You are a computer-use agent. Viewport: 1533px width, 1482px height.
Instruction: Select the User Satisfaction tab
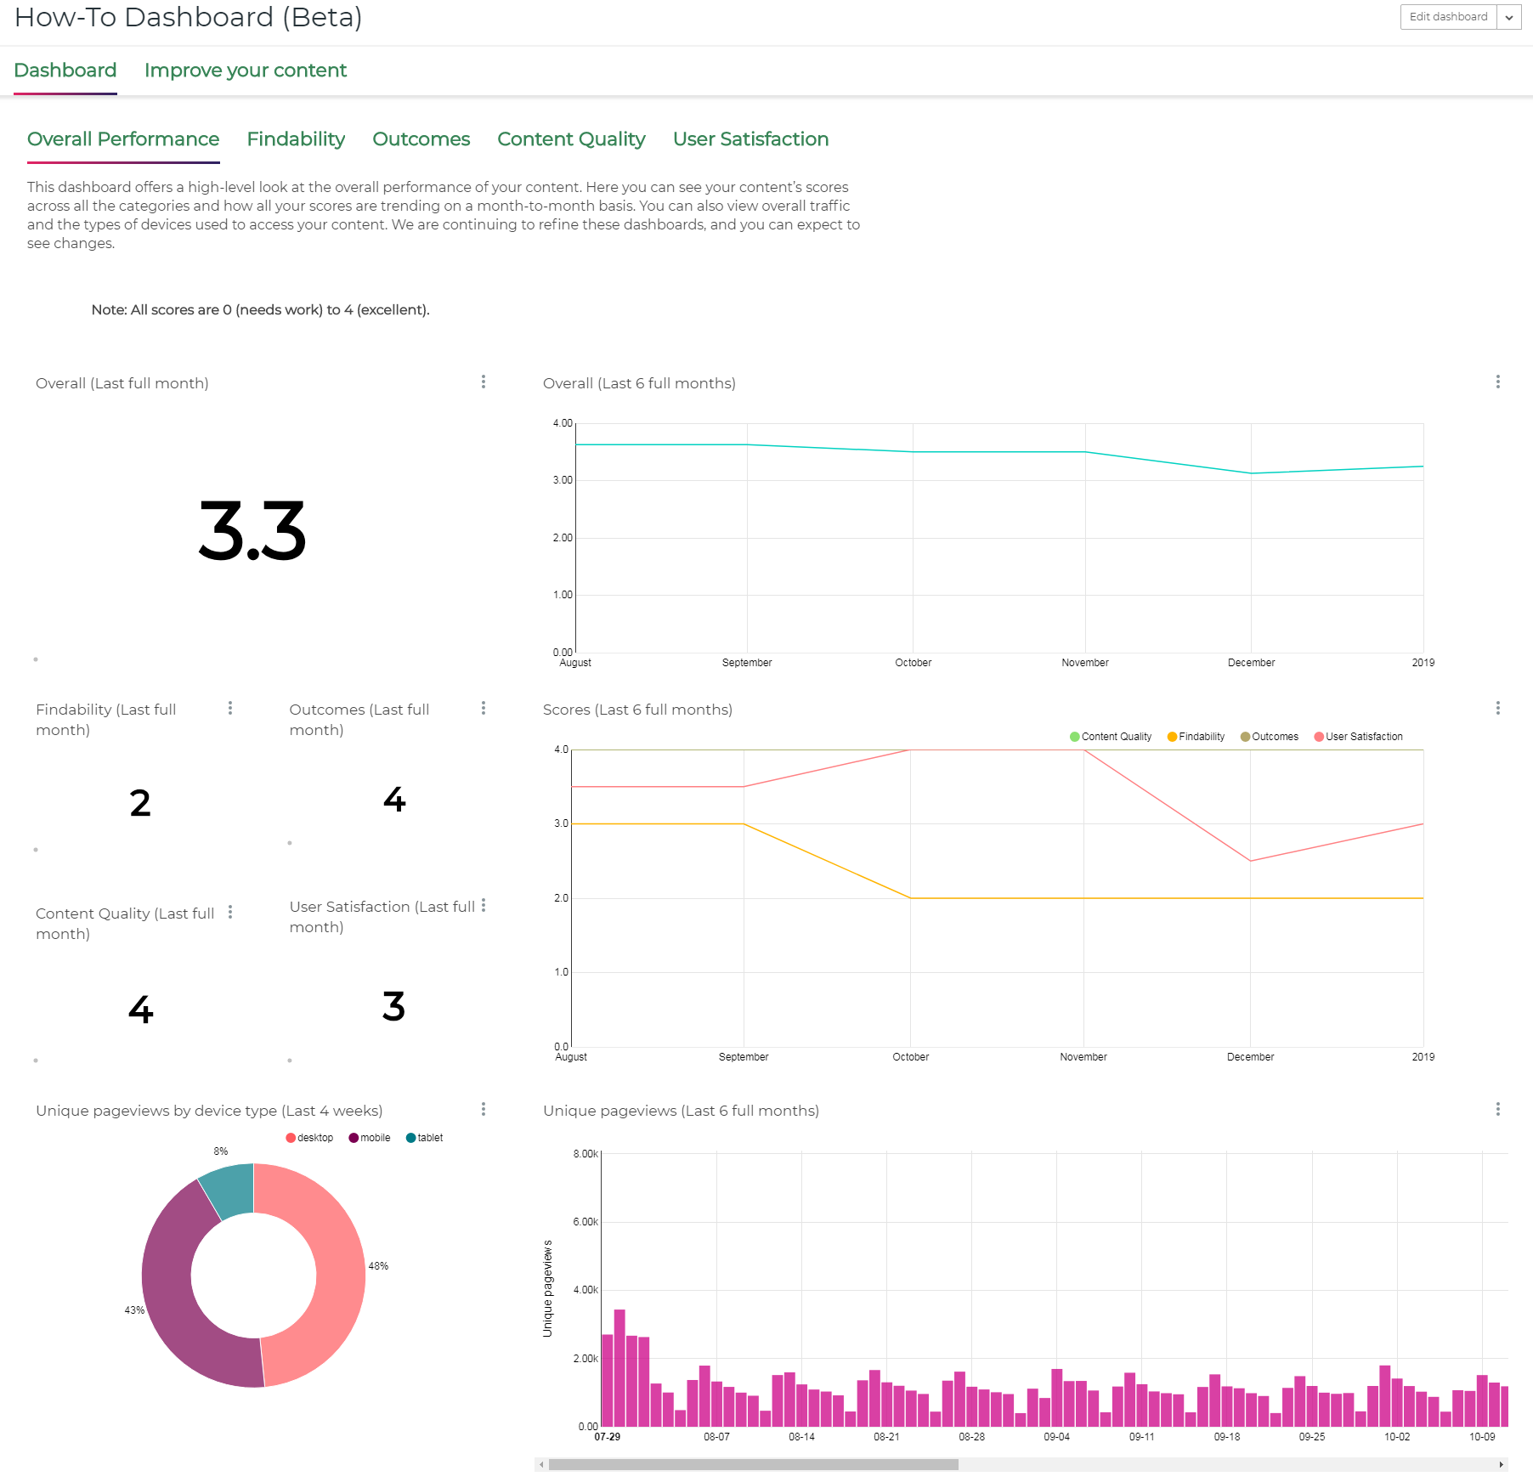tap(750, 139)
